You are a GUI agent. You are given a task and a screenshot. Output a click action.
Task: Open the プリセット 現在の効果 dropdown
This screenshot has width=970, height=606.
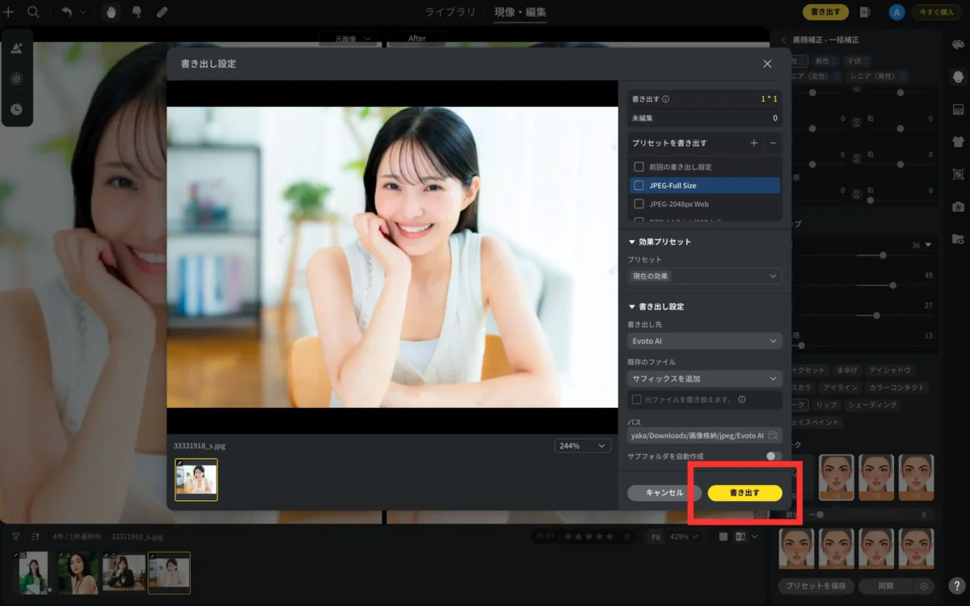[705, 276]
